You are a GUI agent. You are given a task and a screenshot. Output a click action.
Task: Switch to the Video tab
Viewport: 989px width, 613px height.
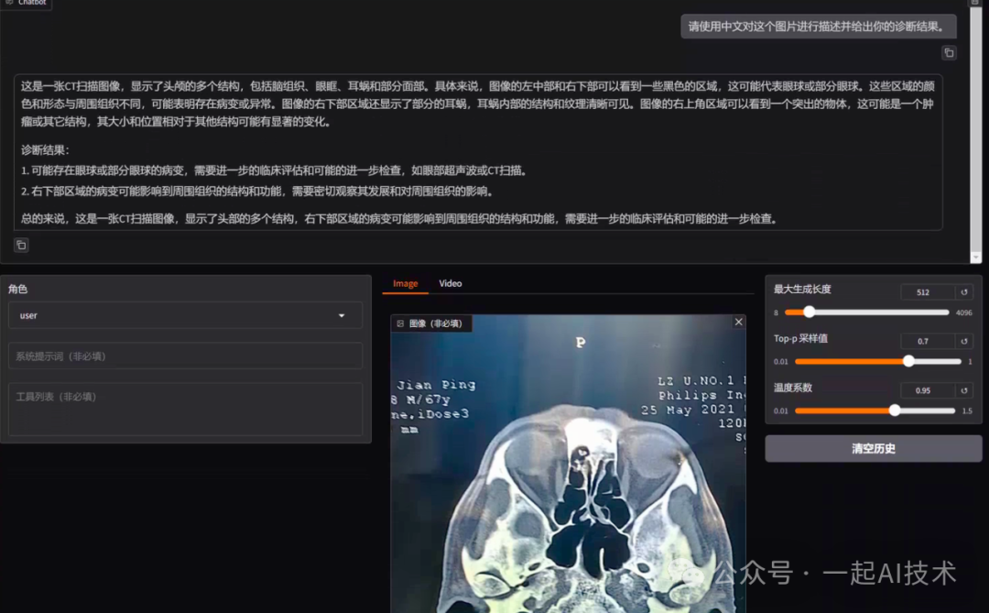point(450,283)
